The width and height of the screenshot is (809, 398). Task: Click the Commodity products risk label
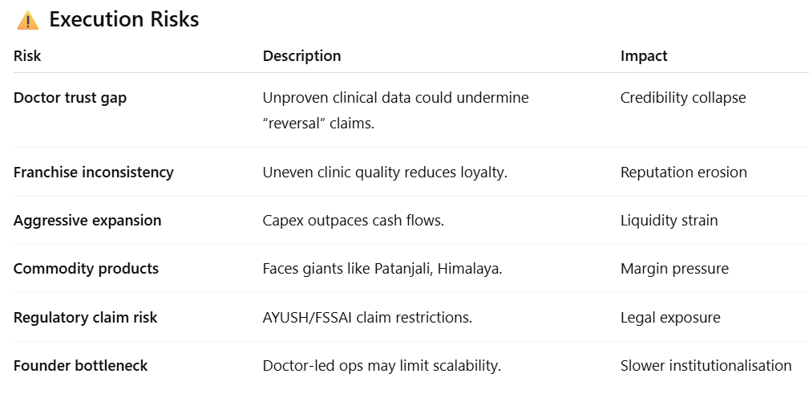(x=86, y=269)
